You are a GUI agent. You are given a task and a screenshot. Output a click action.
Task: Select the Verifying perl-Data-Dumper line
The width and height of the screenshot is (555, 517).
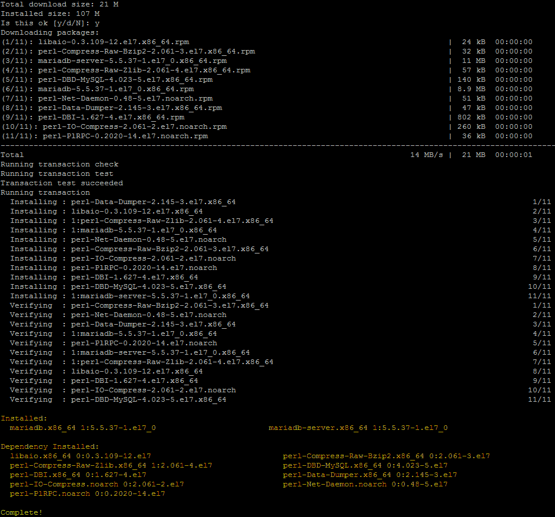coord(280,324)
